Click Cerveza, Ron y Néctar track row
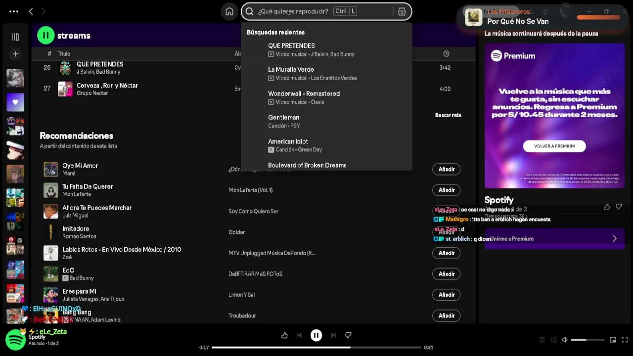This screenshot has width=633, height=356. pyautogui.click(x=253, y=89)
